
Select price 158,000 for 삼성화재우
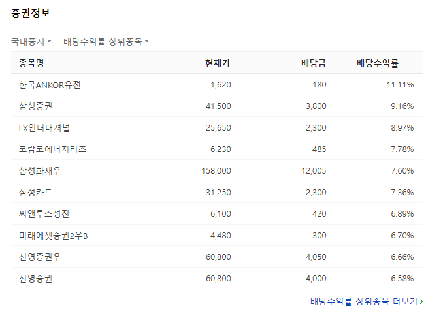pos(216,170)
